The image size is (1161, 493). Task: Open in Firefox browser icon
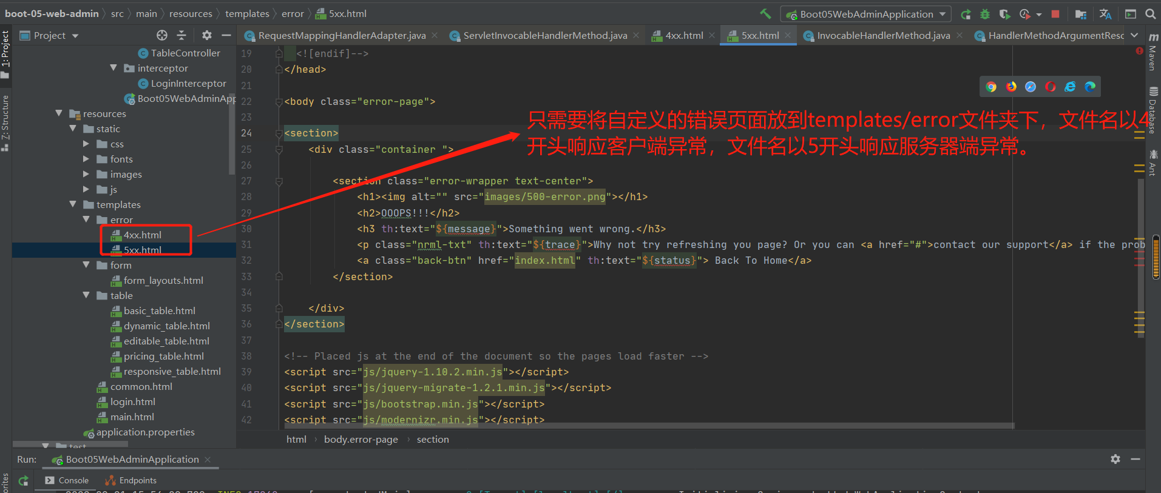click(x=1011, y=87)
